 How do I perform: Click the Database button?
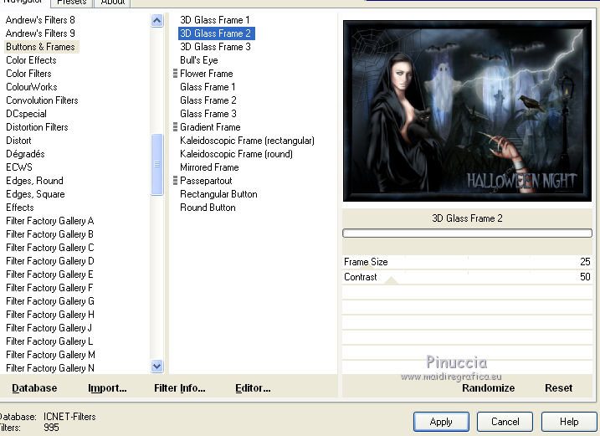pos(34,388)
